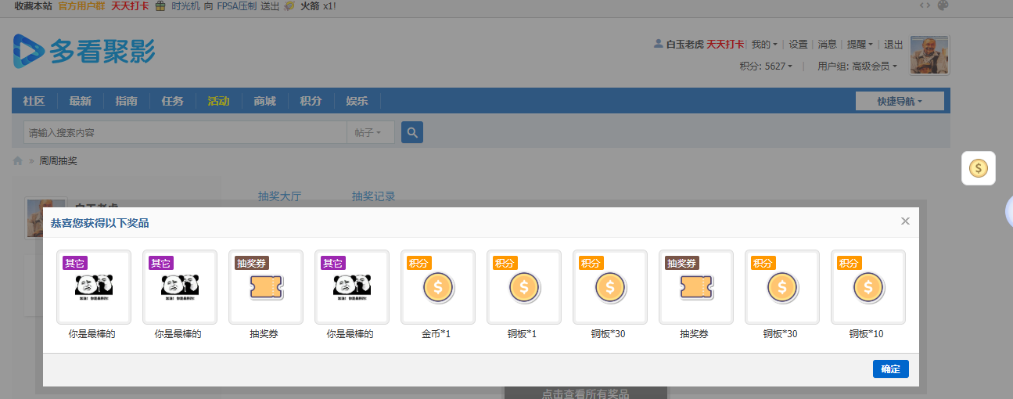Open the floating gold coin widget
The width and height of the screenshot is (1013, 399).
coord(979,167)
